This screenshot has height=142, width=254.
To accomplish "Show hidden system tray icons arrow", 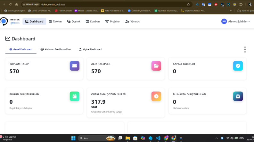I will point(217,138).
